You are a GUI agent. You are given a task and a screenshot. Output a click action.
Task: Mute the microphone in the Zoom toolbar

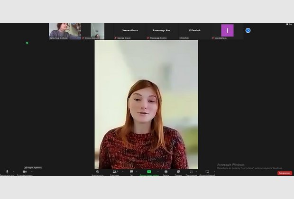tap(7, 172)
